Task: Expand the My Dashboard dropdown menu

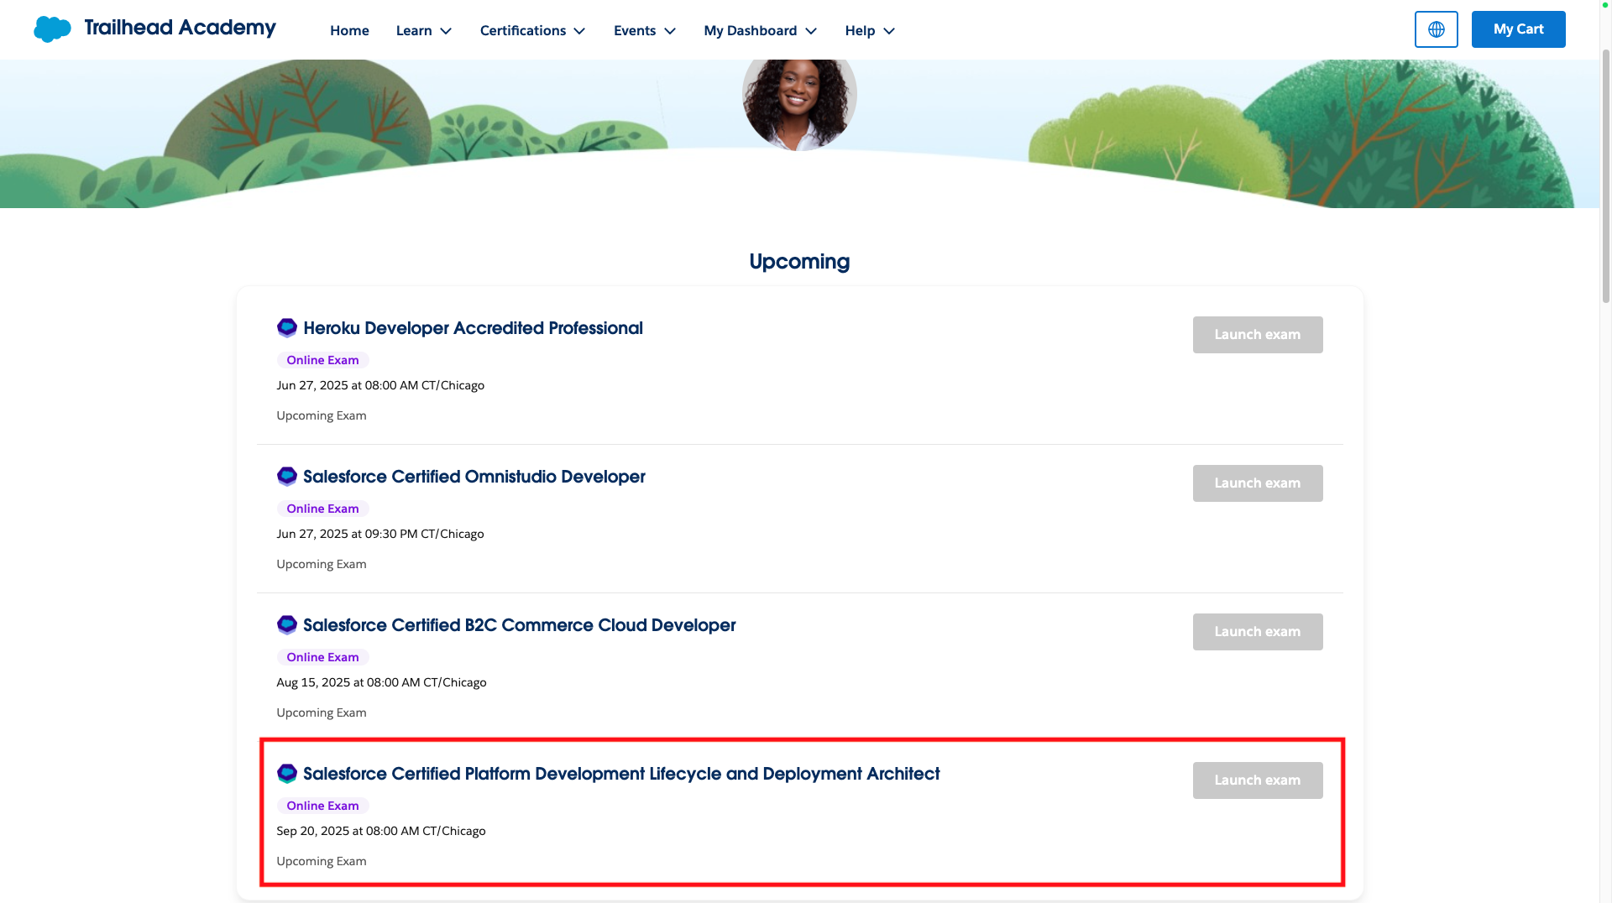Action: point(761,30)
